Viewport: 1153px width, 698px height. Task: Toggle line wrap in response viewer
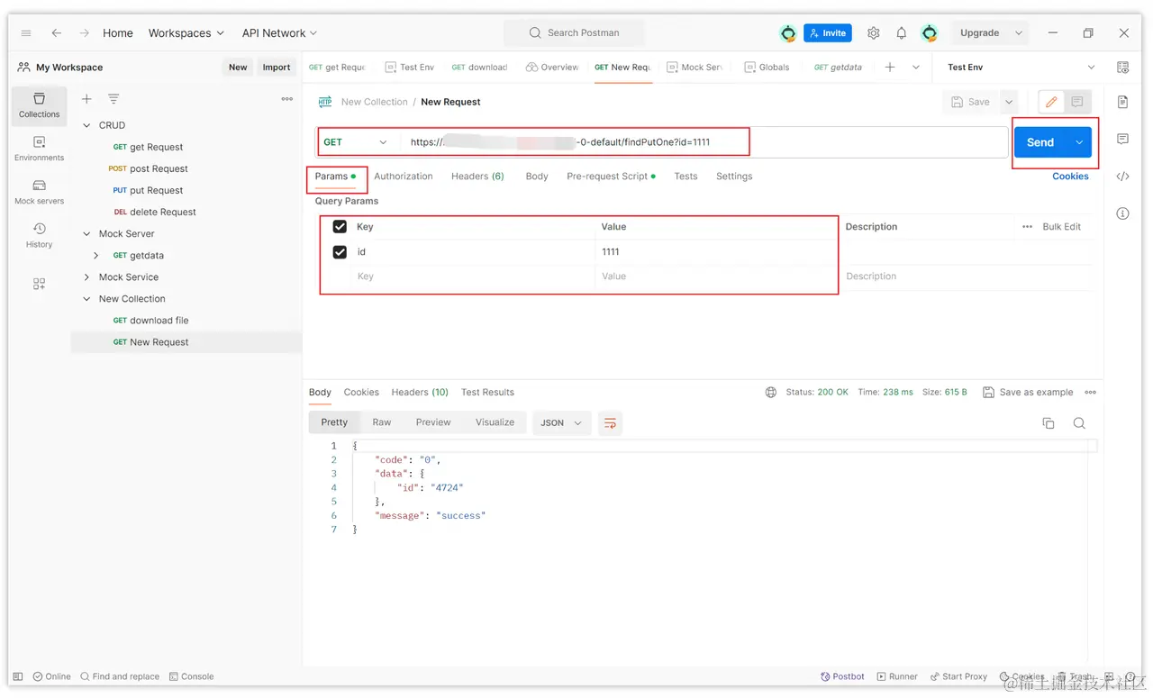point(610,423)
